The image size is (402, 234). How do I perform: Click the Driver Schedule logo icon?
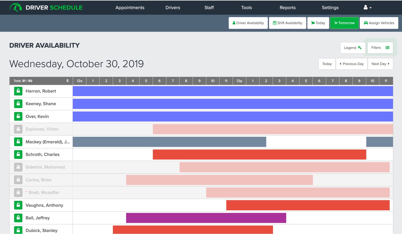16,7
